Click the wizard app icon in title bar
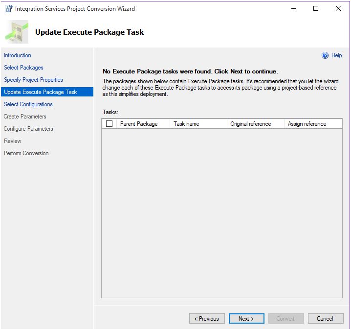 [8, 8]
